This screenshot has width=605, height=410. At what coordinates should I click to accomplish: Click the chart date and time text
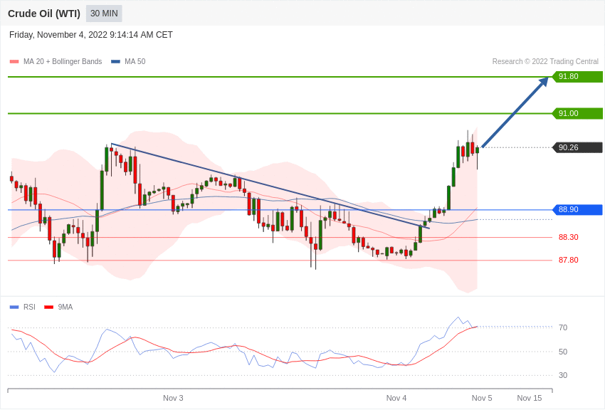click(x=90, y=35)
